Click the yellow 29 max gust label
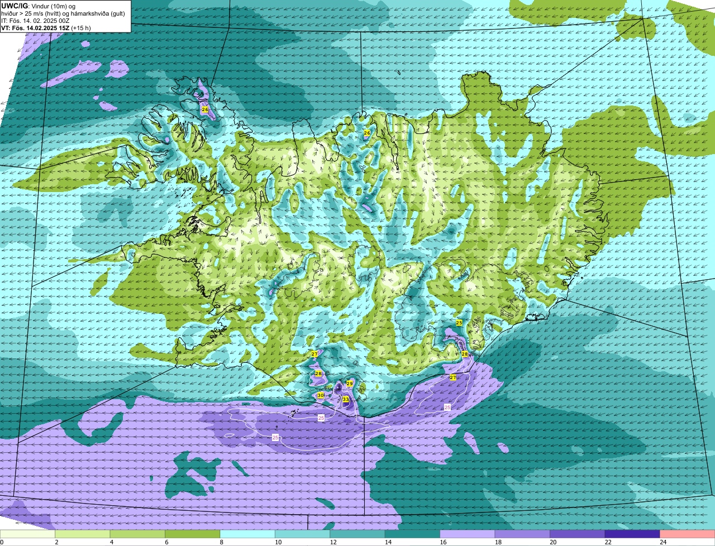 (350, 384)
